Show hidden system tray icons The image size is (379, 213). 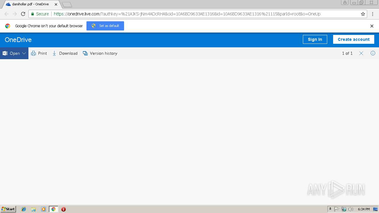(330, 209)
